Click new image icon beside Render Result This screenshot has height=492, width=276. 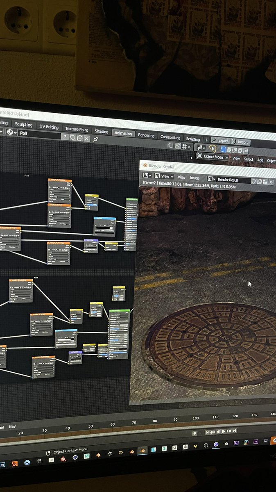[260, 182]
